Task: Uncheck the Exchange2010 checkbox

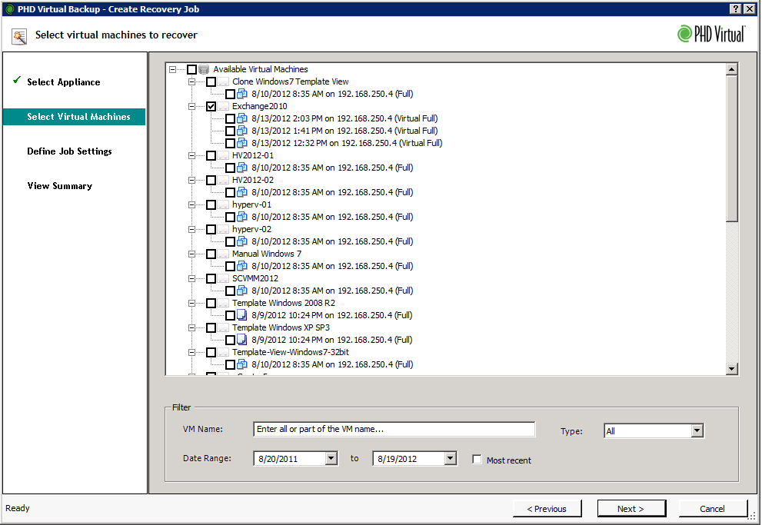Action: (x=211, y=106)
